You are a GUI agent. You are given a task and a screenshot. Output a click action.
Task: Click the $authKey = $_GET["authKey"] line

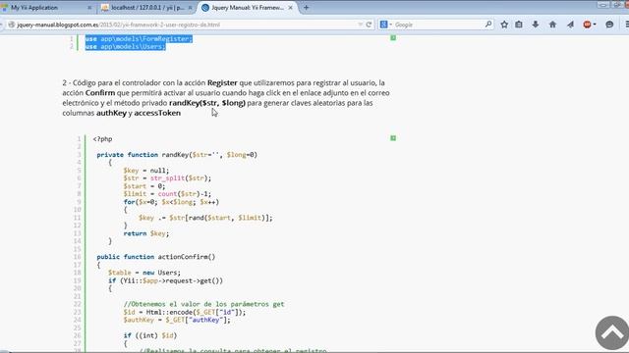[x=177, y=320]
